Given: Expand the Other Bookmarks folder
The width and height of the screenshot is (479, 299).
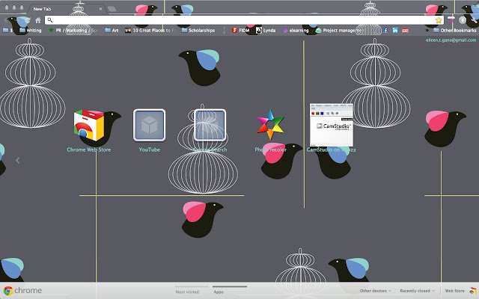Looking at the screenshot, I should [455, 31].
